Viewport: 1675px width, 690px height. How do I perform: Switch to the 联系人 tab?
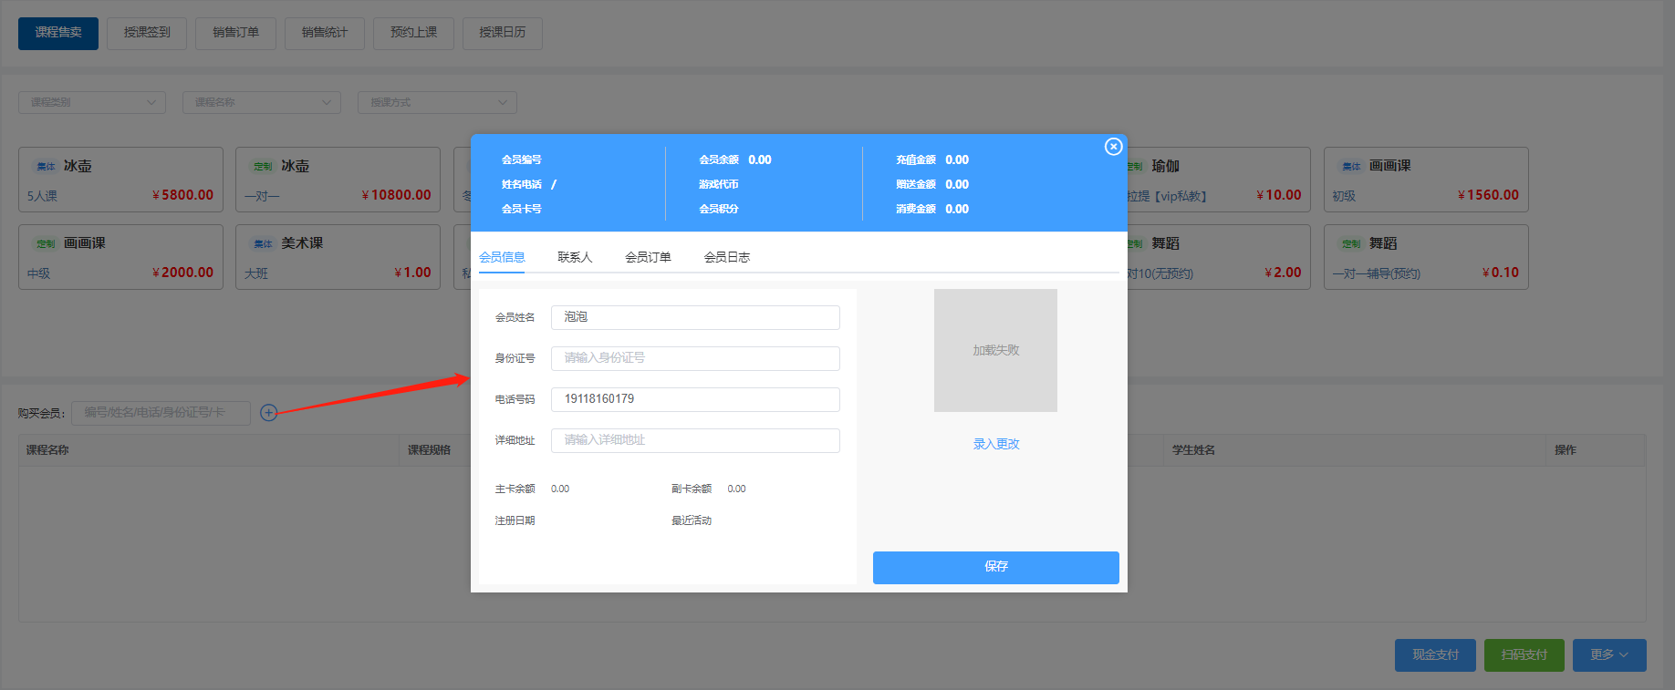pos(575,257)
